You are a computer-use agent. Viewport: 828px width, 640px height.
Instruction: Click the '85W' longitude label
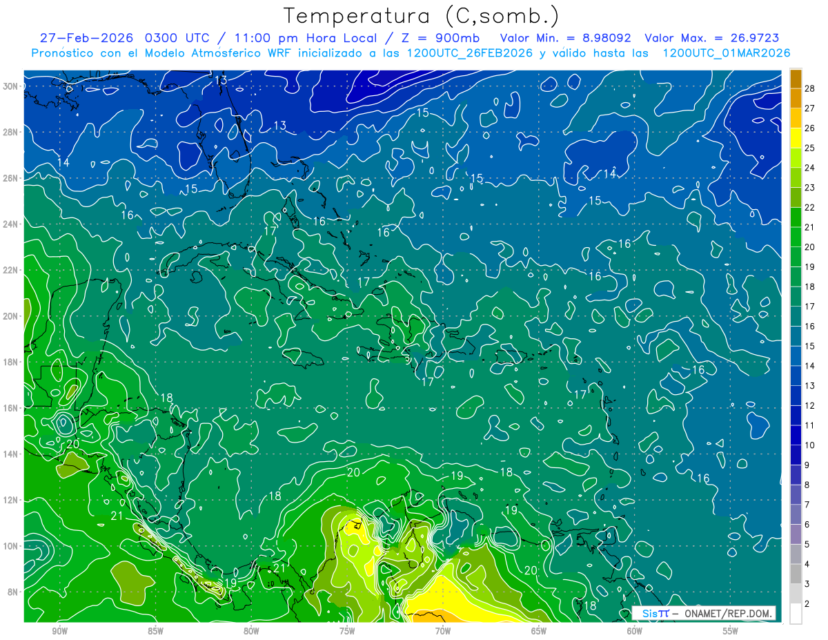click(155, 630)
